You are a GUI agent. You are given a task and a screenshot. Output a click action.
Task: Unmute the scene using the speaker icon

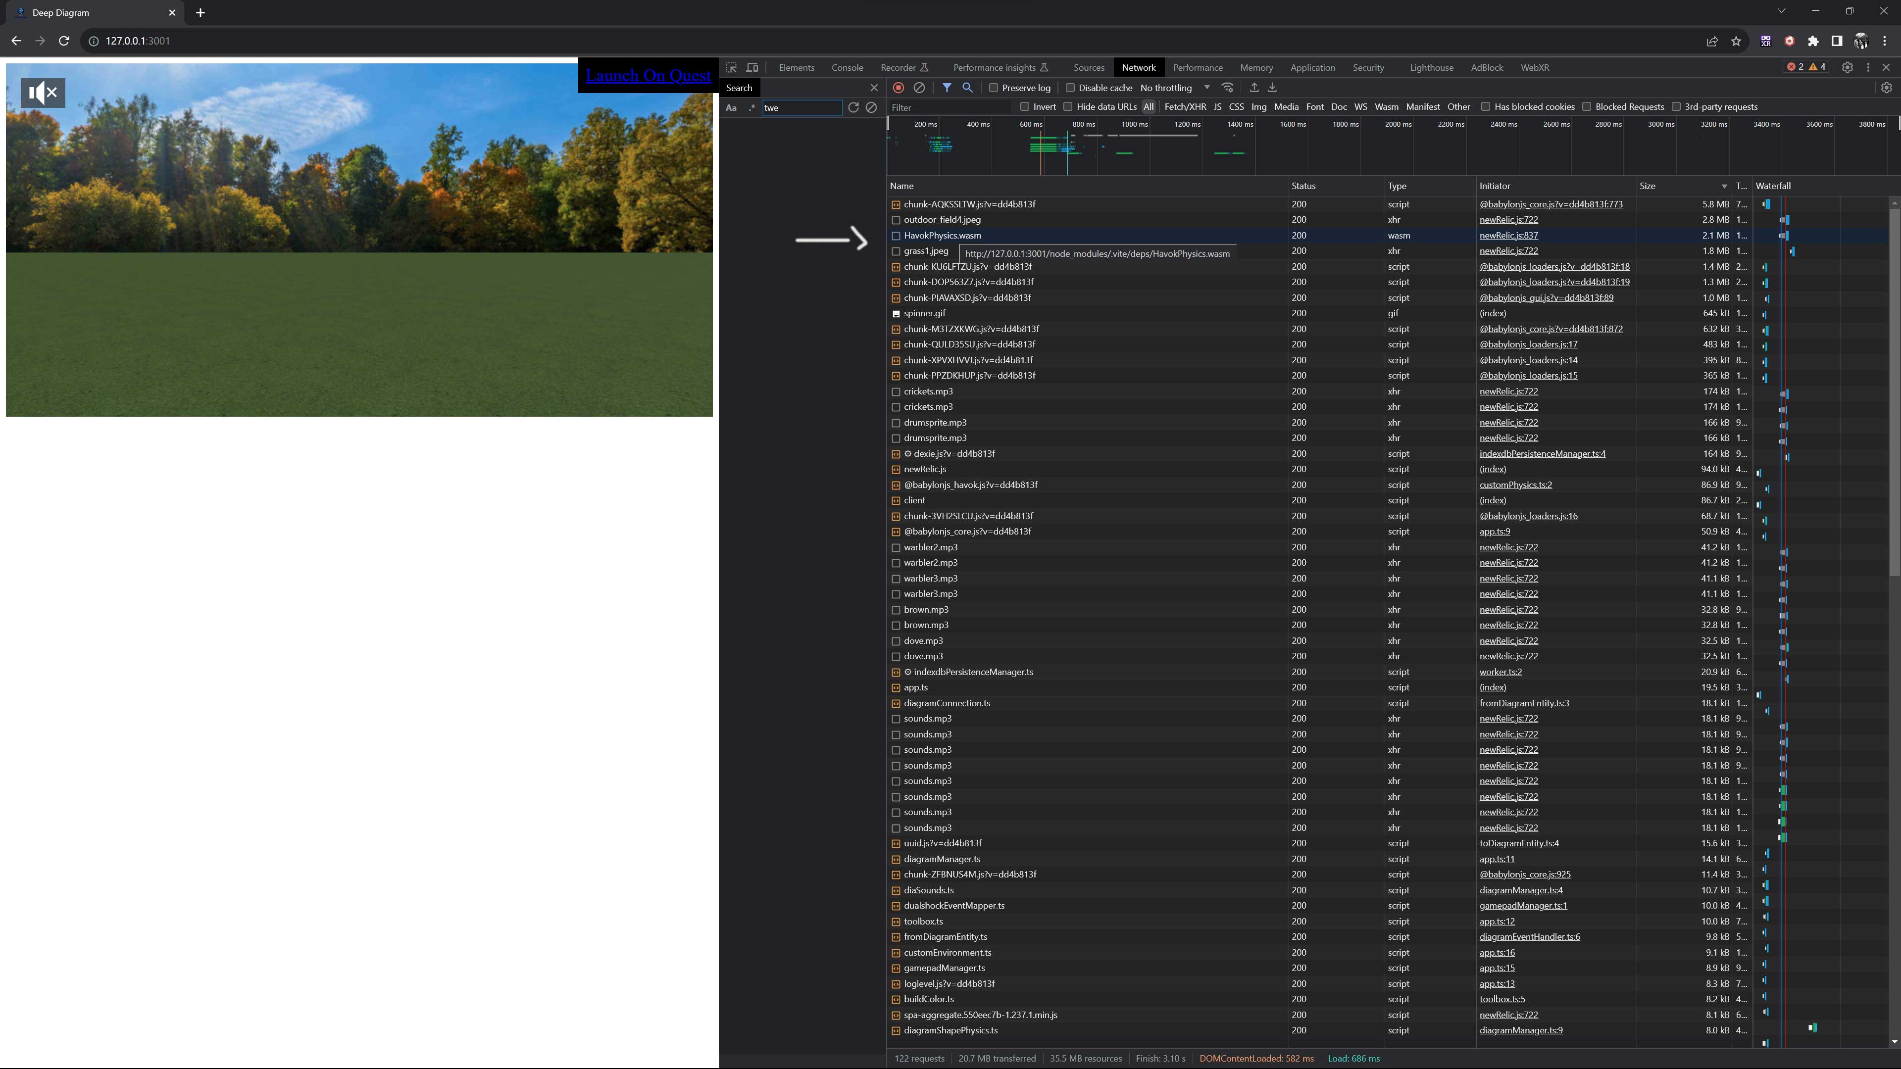tap(43, 93)
